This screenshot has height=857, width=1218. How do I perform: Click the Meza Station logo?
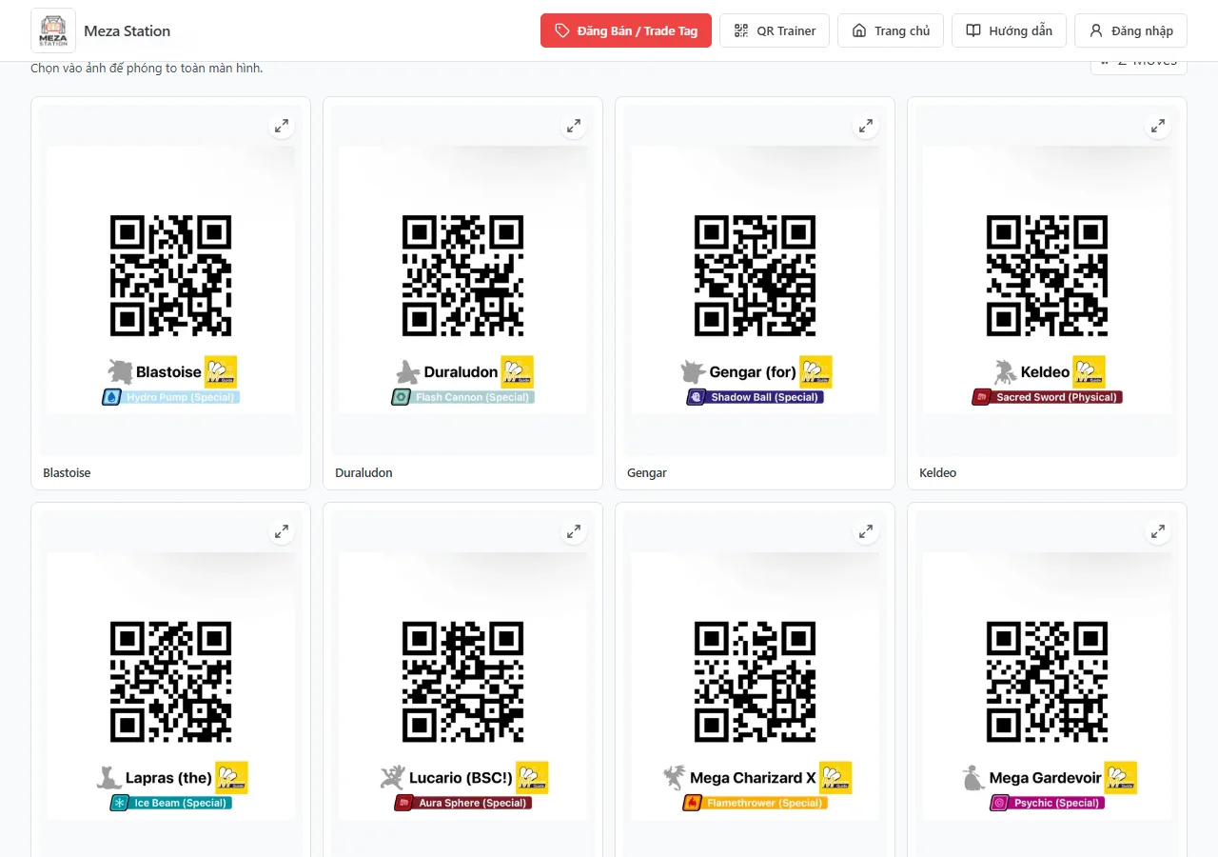tap(53, 30)
